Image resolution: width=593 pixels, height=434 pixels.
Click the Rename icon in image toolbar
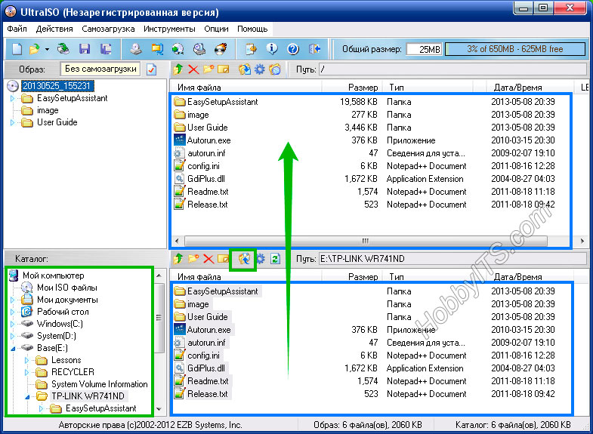click(x=224, y=69)
